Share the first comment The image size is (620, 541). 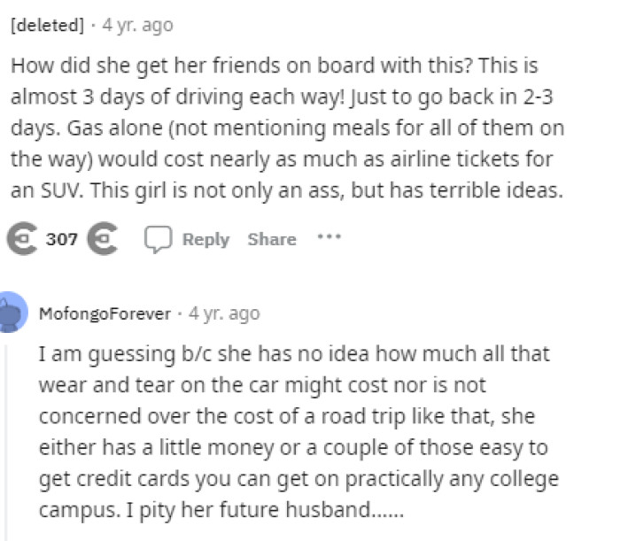coord(271,240)
